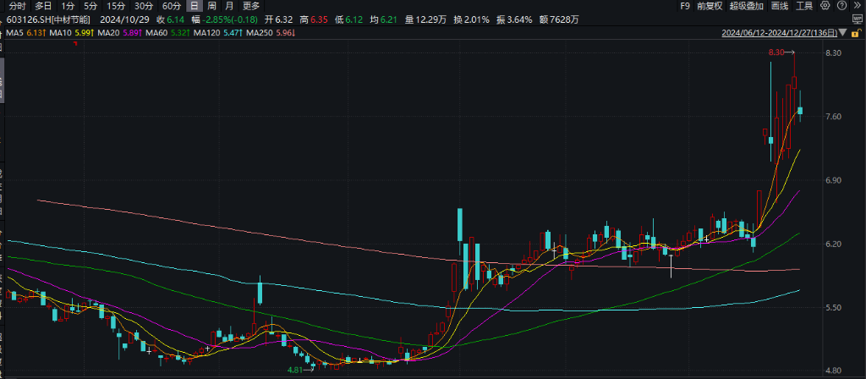
Task: Open the 前复权 adjustment menu
Action: point(710,6)
